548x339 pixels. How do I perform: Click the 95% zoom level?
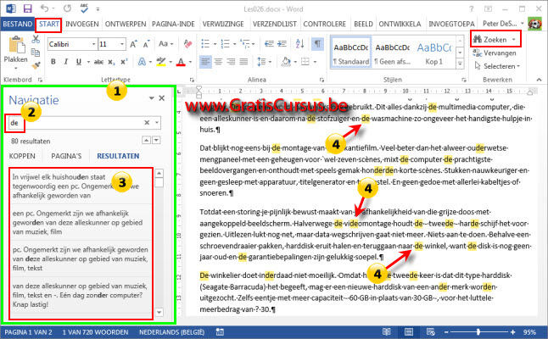click(529, 332)
